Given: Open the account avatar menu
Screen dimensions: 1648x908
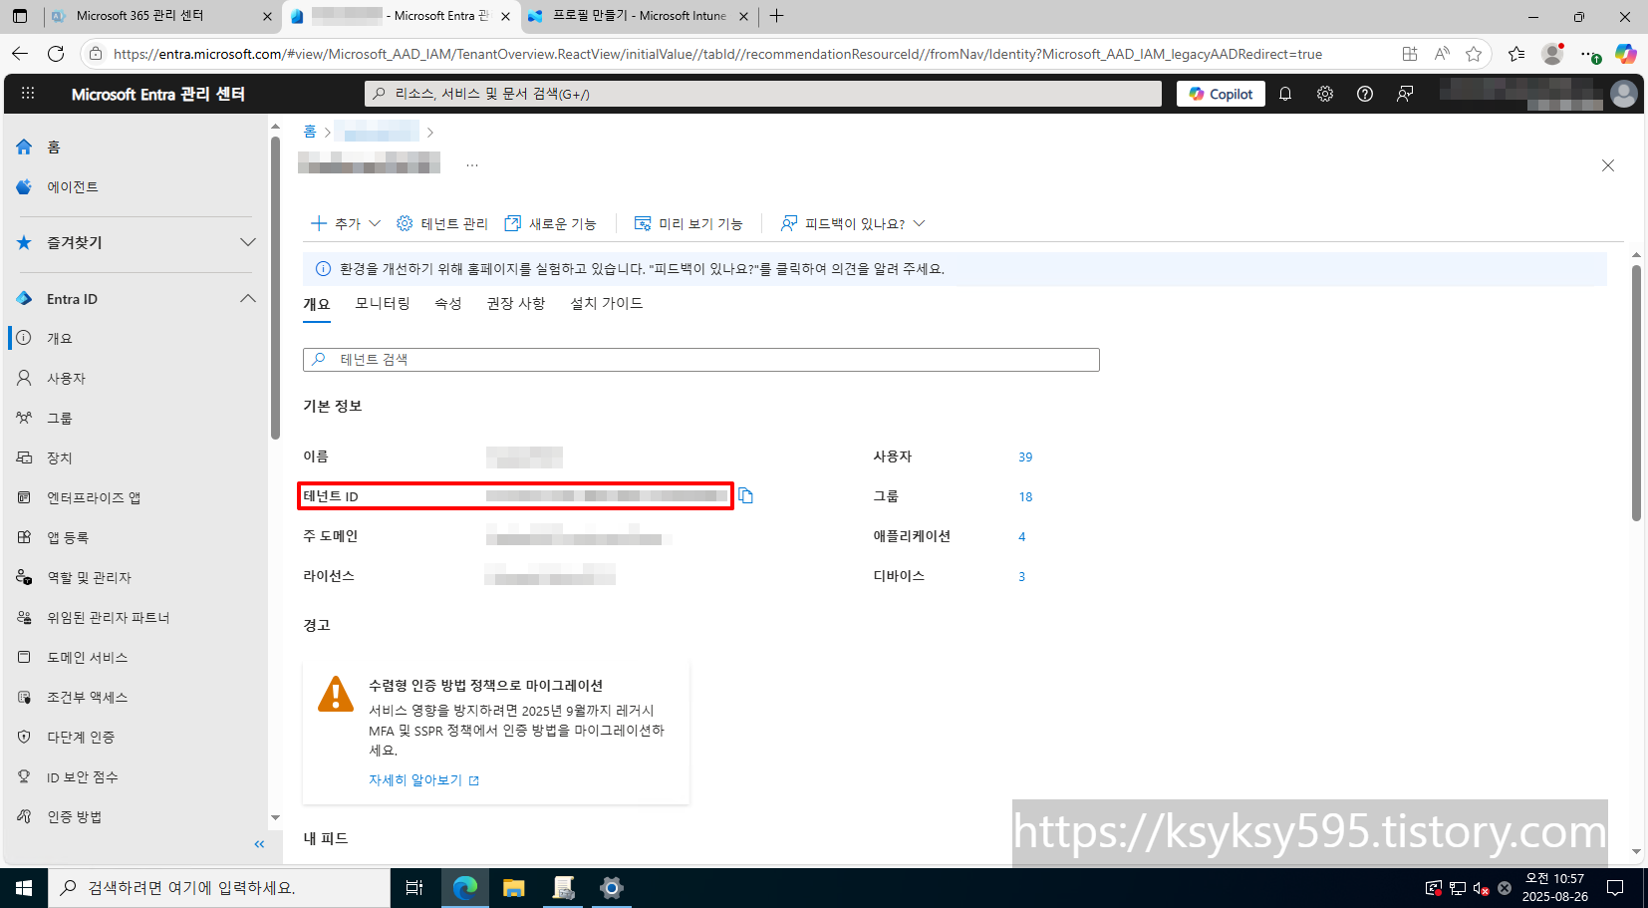Looking at the screenshot, I should [x=1624, y=94].
